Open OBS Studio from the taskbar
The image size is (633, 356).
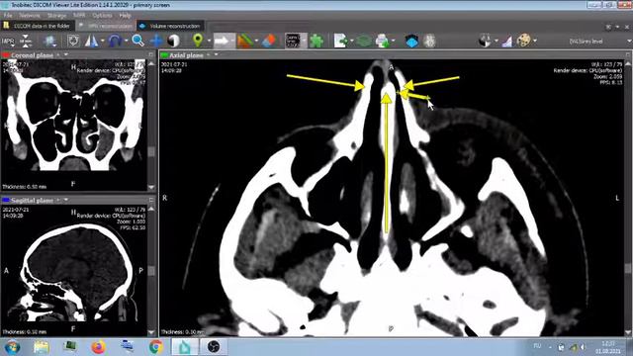coord(214,347)
